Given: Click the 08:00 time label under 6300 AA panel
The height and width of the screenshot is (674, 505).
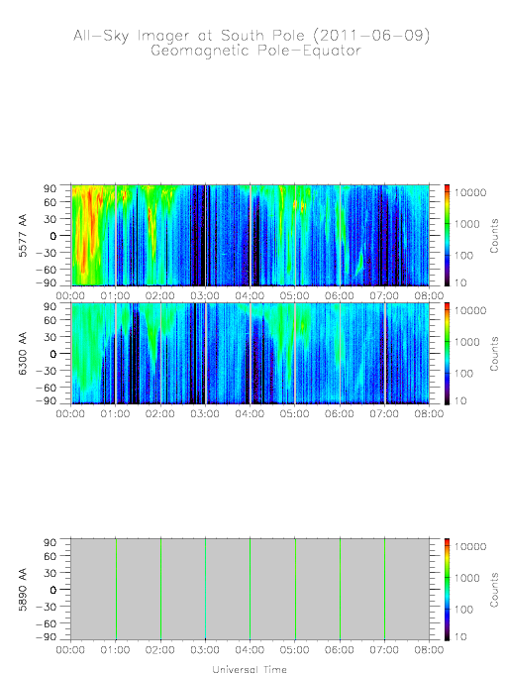Looking at the screenshot, I should click(x=429, y=414).
